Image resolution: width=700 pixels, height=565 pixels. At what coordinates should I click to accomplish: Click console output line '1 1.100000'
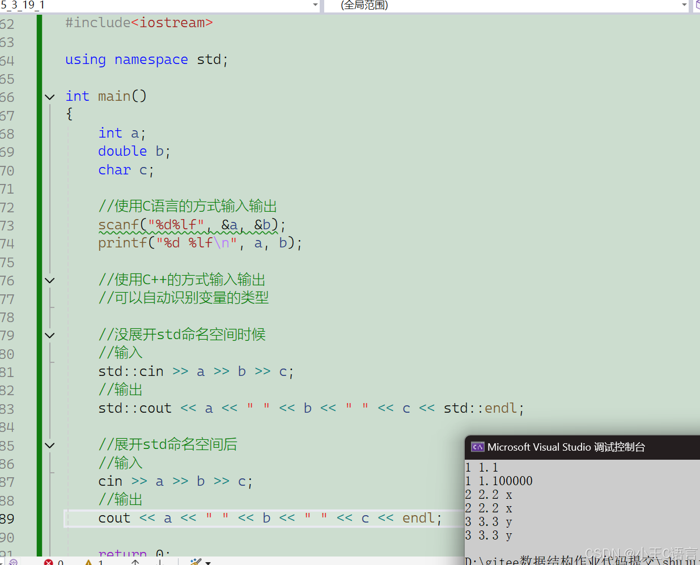(499, 481)
